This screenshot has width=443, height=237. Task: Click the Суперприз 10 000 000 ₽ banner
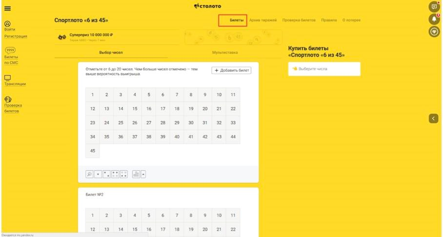click(117, 37)
